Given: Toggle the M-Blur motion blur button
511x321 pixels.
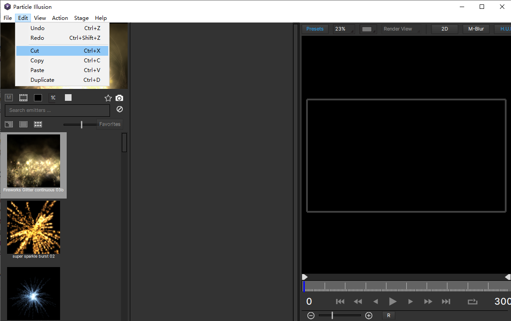Looking at the screenshot, I should coord(476,29).
